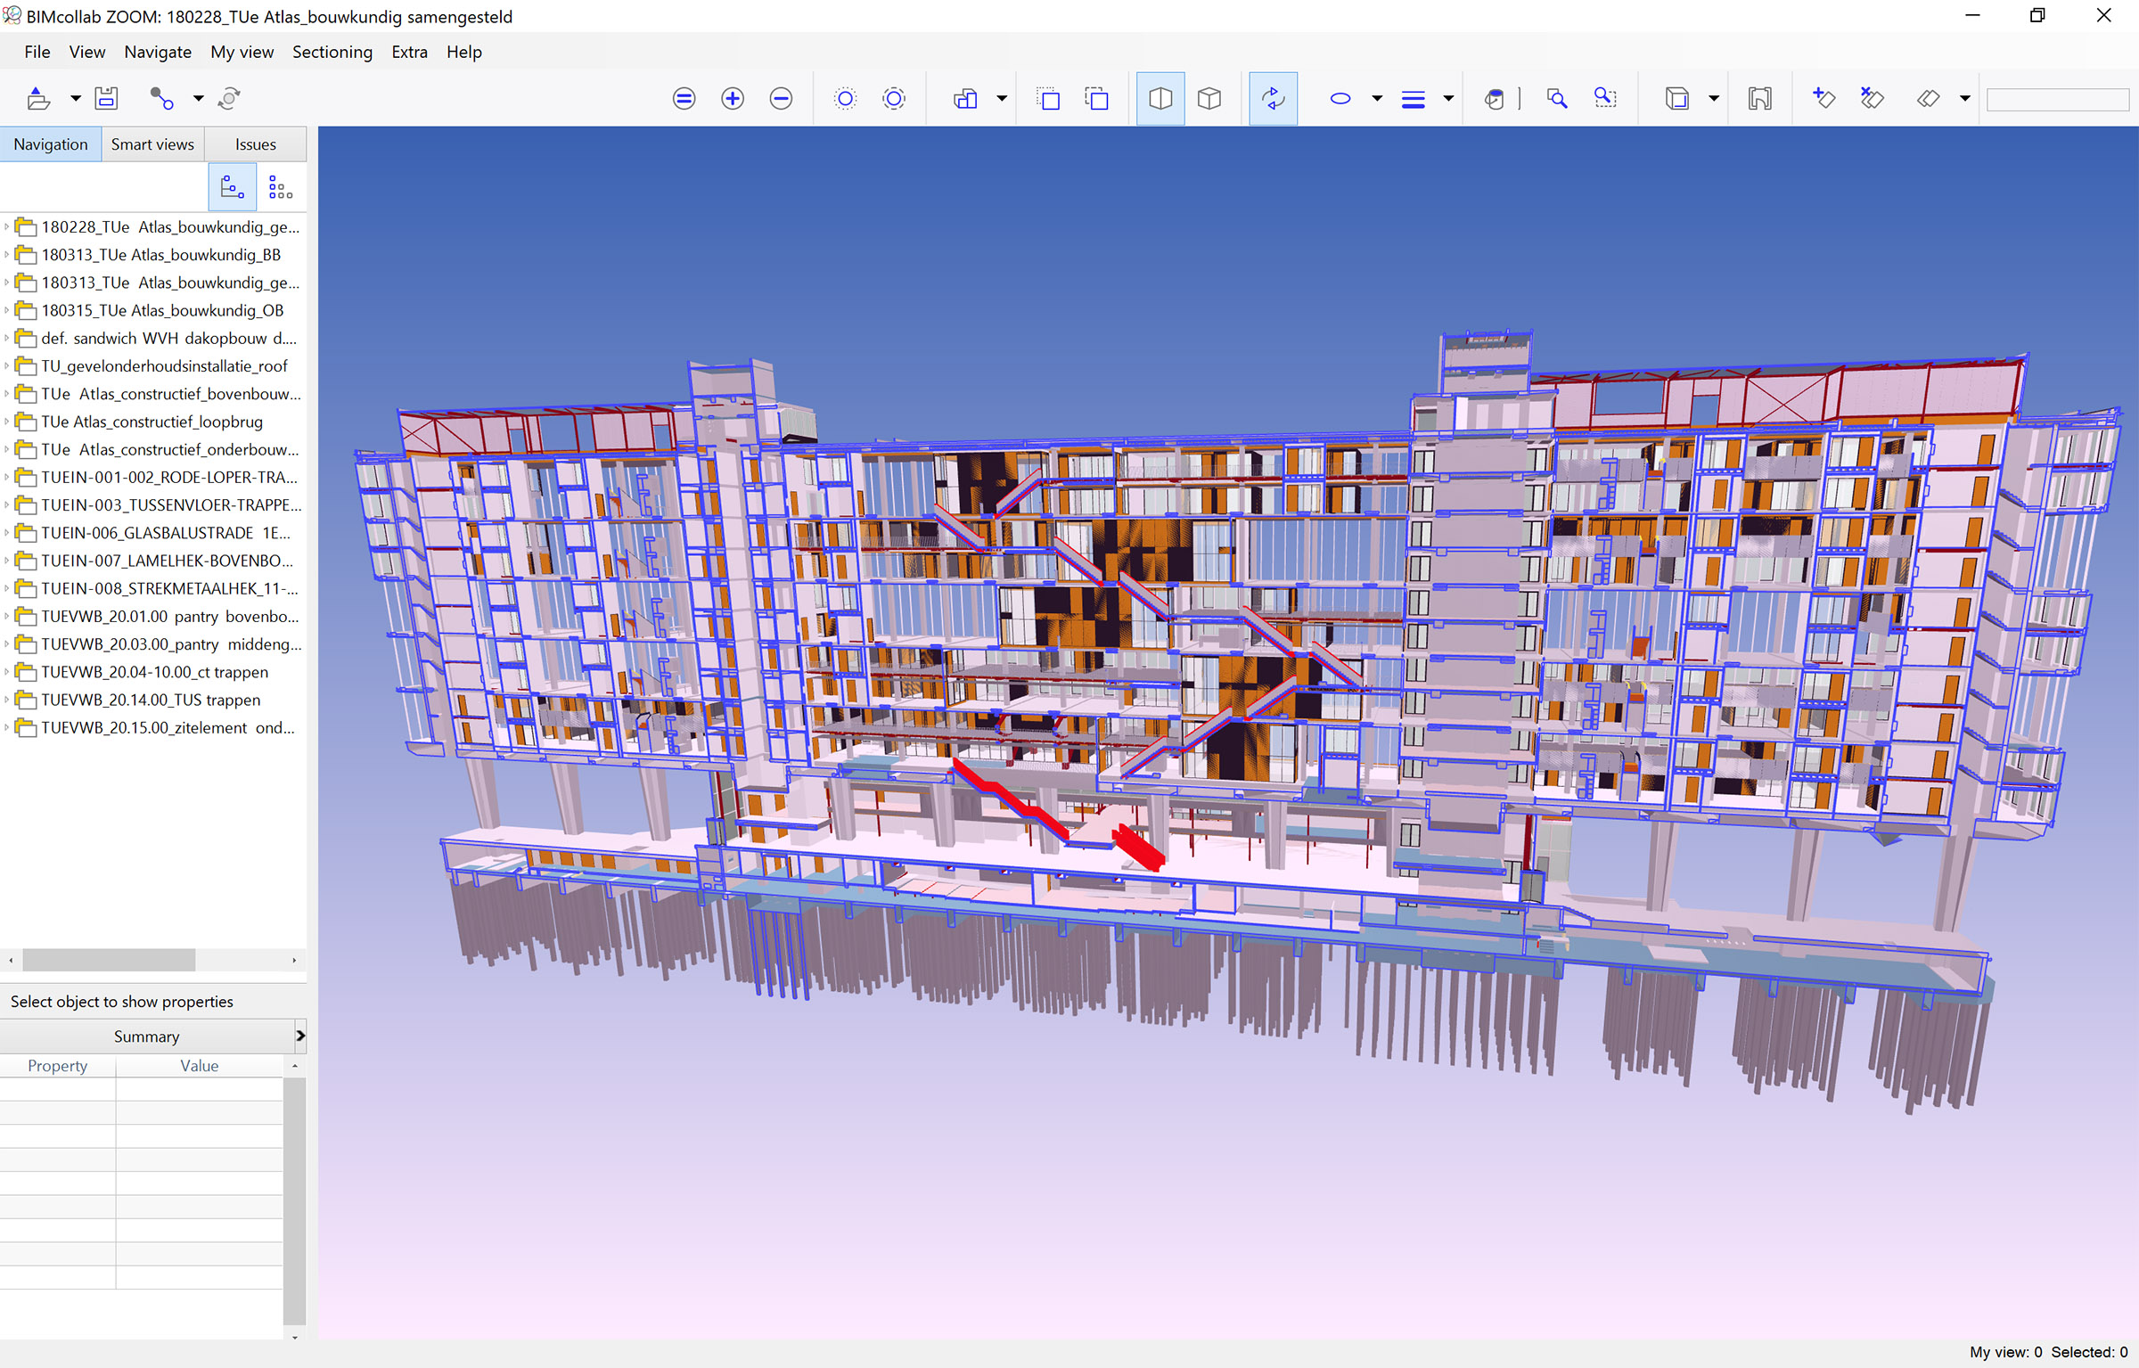
Task: Open dropdown beside ellipse orbit icon
Action: coord(1377,99)
